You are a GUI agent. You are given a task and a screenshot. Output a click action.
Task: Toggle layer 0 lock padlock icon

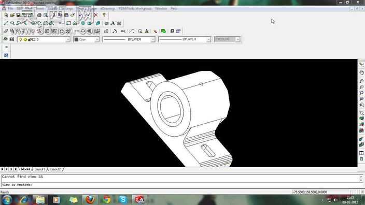(x=30, y=39)
